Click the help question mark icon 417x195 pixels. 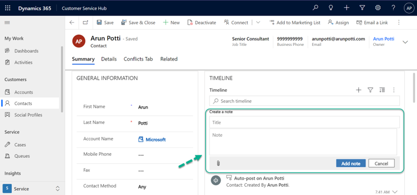pos(393,8)
